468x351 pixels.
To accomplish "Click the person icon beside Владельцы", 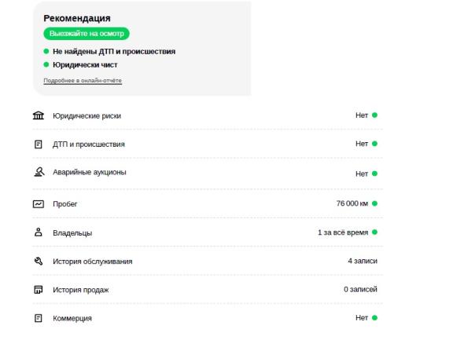I will click(39, 232).
